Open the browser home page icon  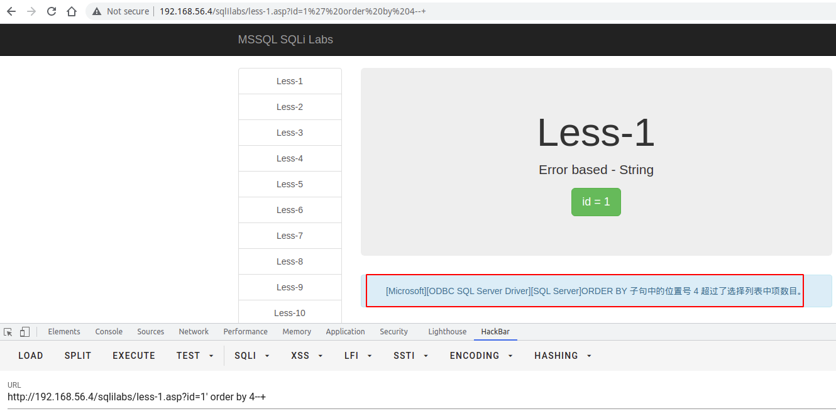tap(72, 11)
